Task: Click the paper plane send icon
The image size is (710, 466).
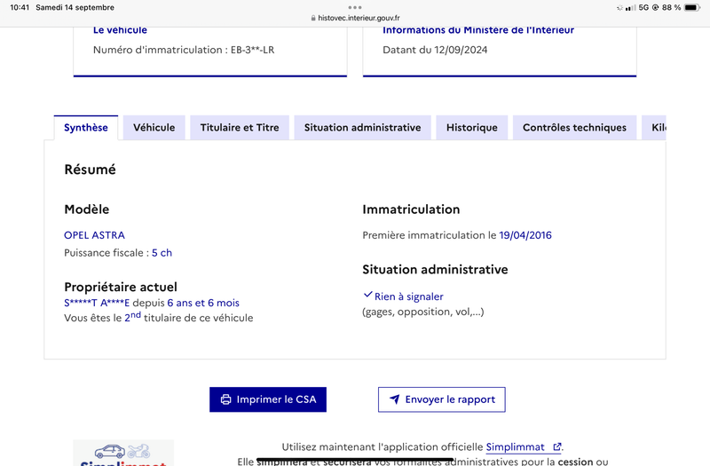Action: (394, 399)
